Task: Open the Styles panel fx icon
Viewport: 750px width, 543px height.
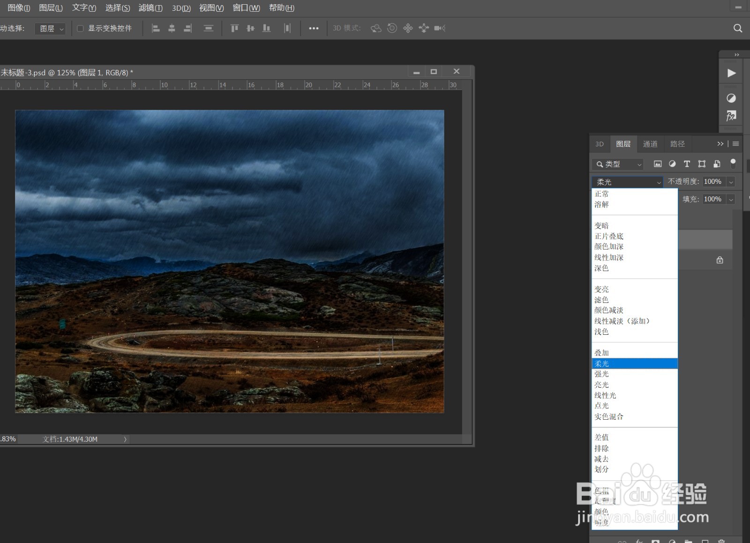Action: 731,116
